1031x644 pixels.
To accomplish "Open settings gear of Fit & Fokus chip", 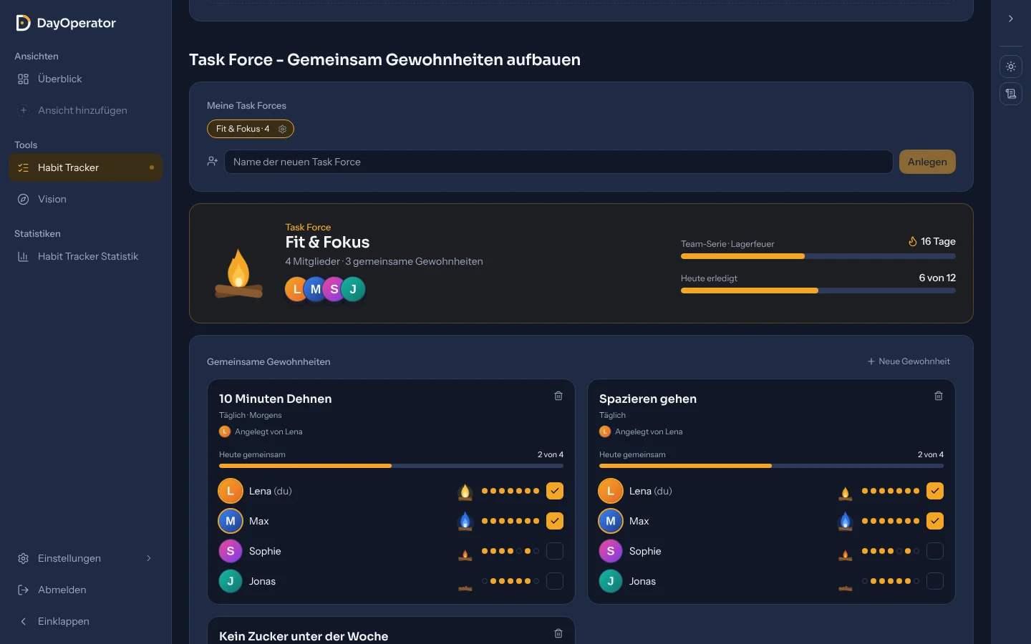I will pos(282,129).
